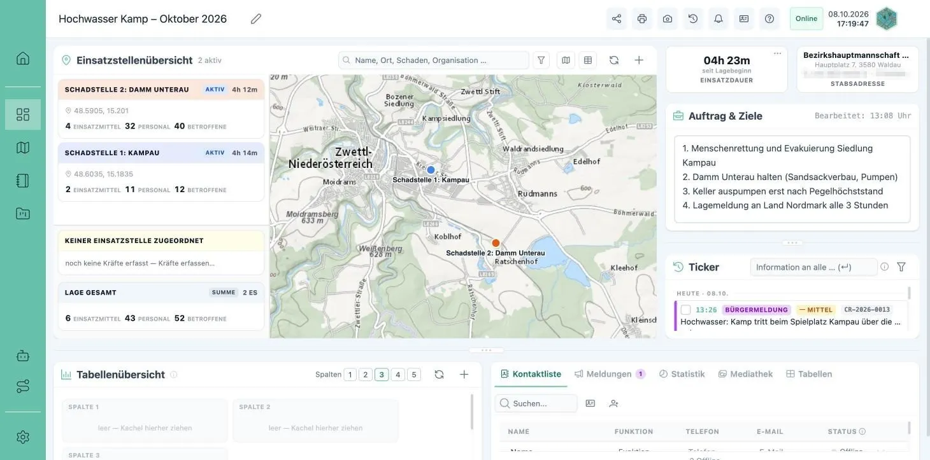Open the settings gear in the sidebar
Screen dimensions: 930x460
(x=23, y=437)
